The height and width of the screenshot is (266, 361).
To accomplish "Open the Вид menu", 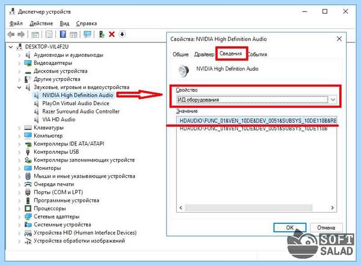I will [x=64, y=23].
